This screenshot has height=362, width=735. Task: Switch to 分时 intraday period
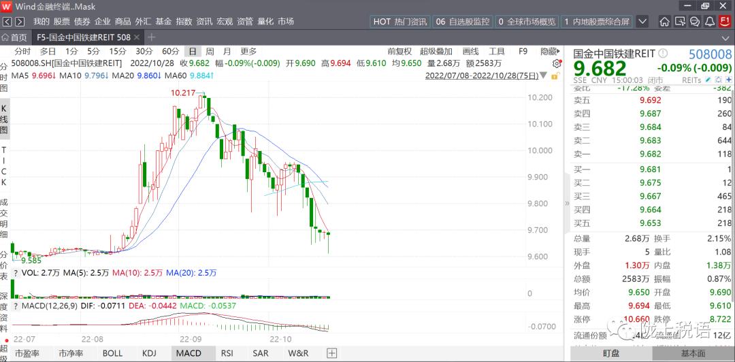point(22,52)
